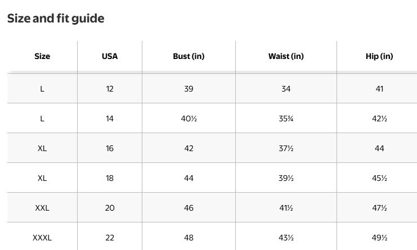417x250 pixels.
Task: Click the waist value 34
Action: tap(286, 89)
